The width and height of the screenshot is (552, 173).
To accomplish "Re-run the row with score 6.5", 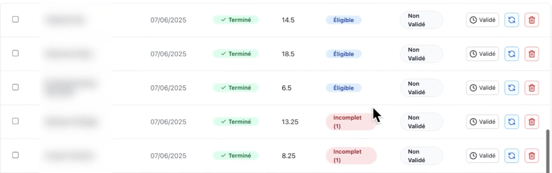I will (x=512, y=88).
